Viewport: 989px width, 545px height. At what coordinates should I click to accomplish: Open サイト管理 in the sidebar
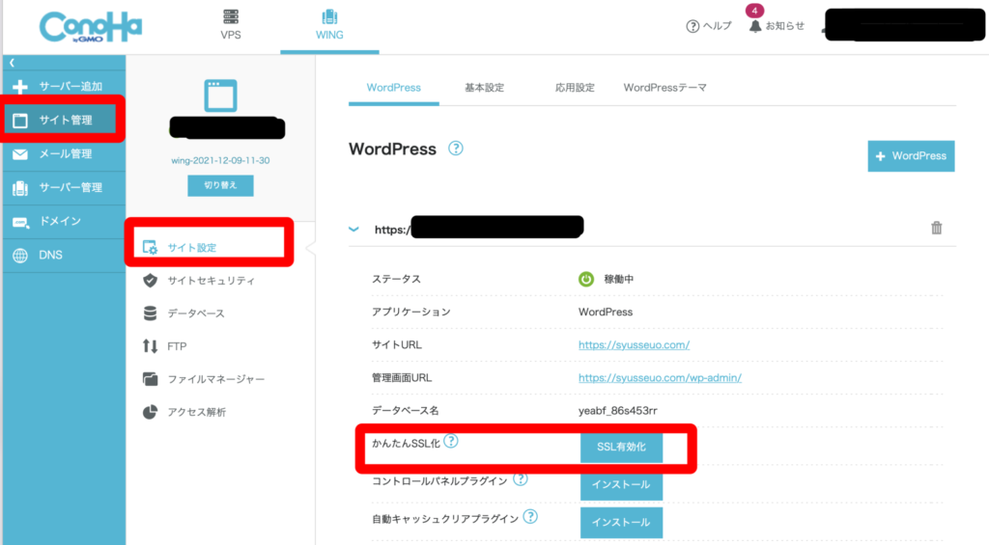point(64,120)
